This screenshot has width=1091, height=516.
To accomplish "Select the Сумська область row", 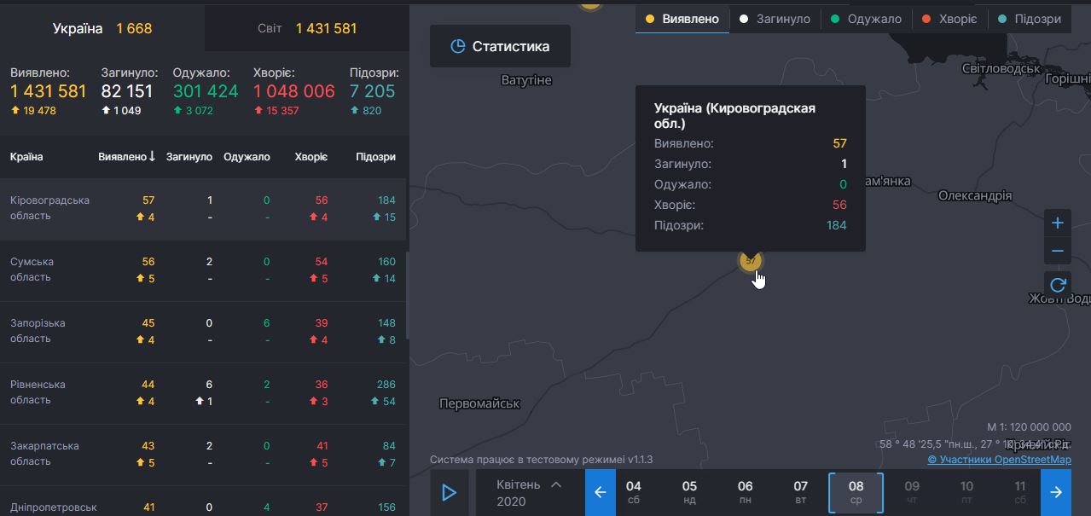I will coord(203,270).
